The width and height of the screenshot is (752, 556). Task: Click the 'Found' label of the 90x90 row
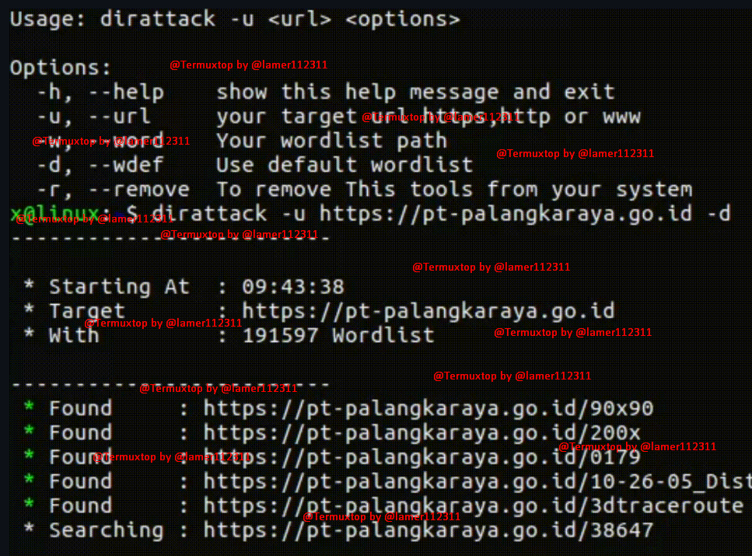point(81,409)
